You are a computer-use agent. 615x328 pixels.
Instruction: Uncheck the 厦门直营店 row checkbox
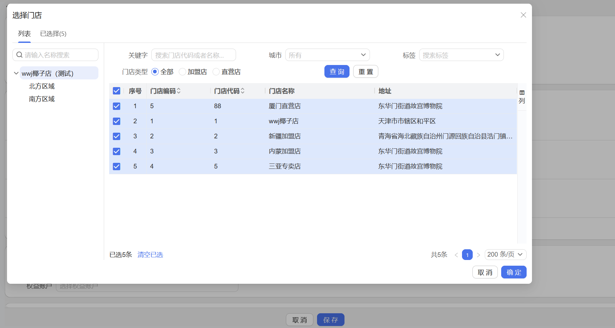pyautogui.click(x=117, y=106)
